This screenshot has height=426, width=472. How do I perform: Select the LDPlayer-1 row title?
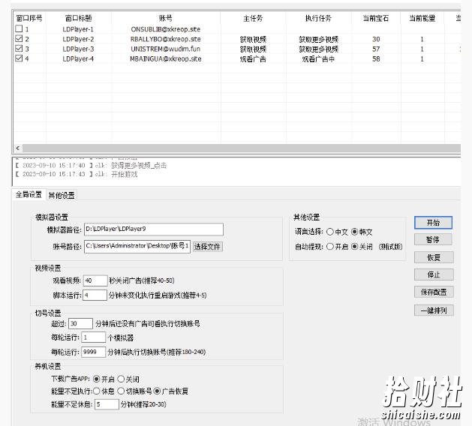(x=78, y=29)
